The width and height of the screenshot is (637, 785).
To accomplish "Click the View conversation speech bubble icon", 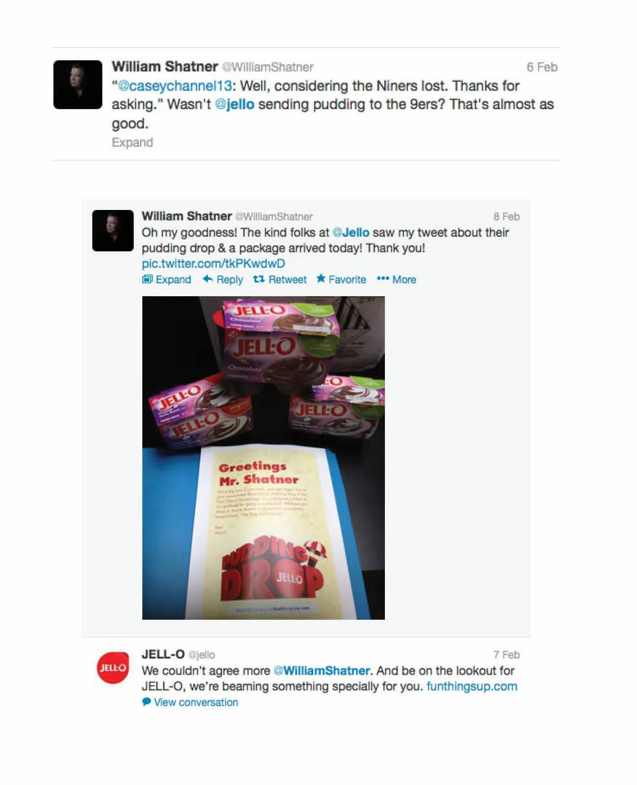I will pyautogui.click(x=147, y=702).
